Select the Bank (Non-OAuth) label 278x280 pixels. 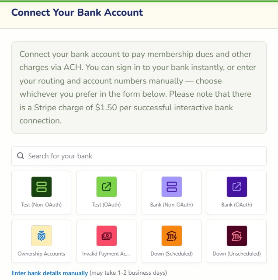tap(171, 205)
